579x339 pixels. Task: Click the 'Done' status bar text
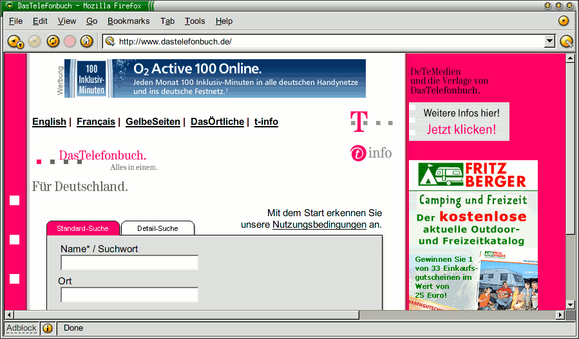pyautogui.click(x=73, y=328)
